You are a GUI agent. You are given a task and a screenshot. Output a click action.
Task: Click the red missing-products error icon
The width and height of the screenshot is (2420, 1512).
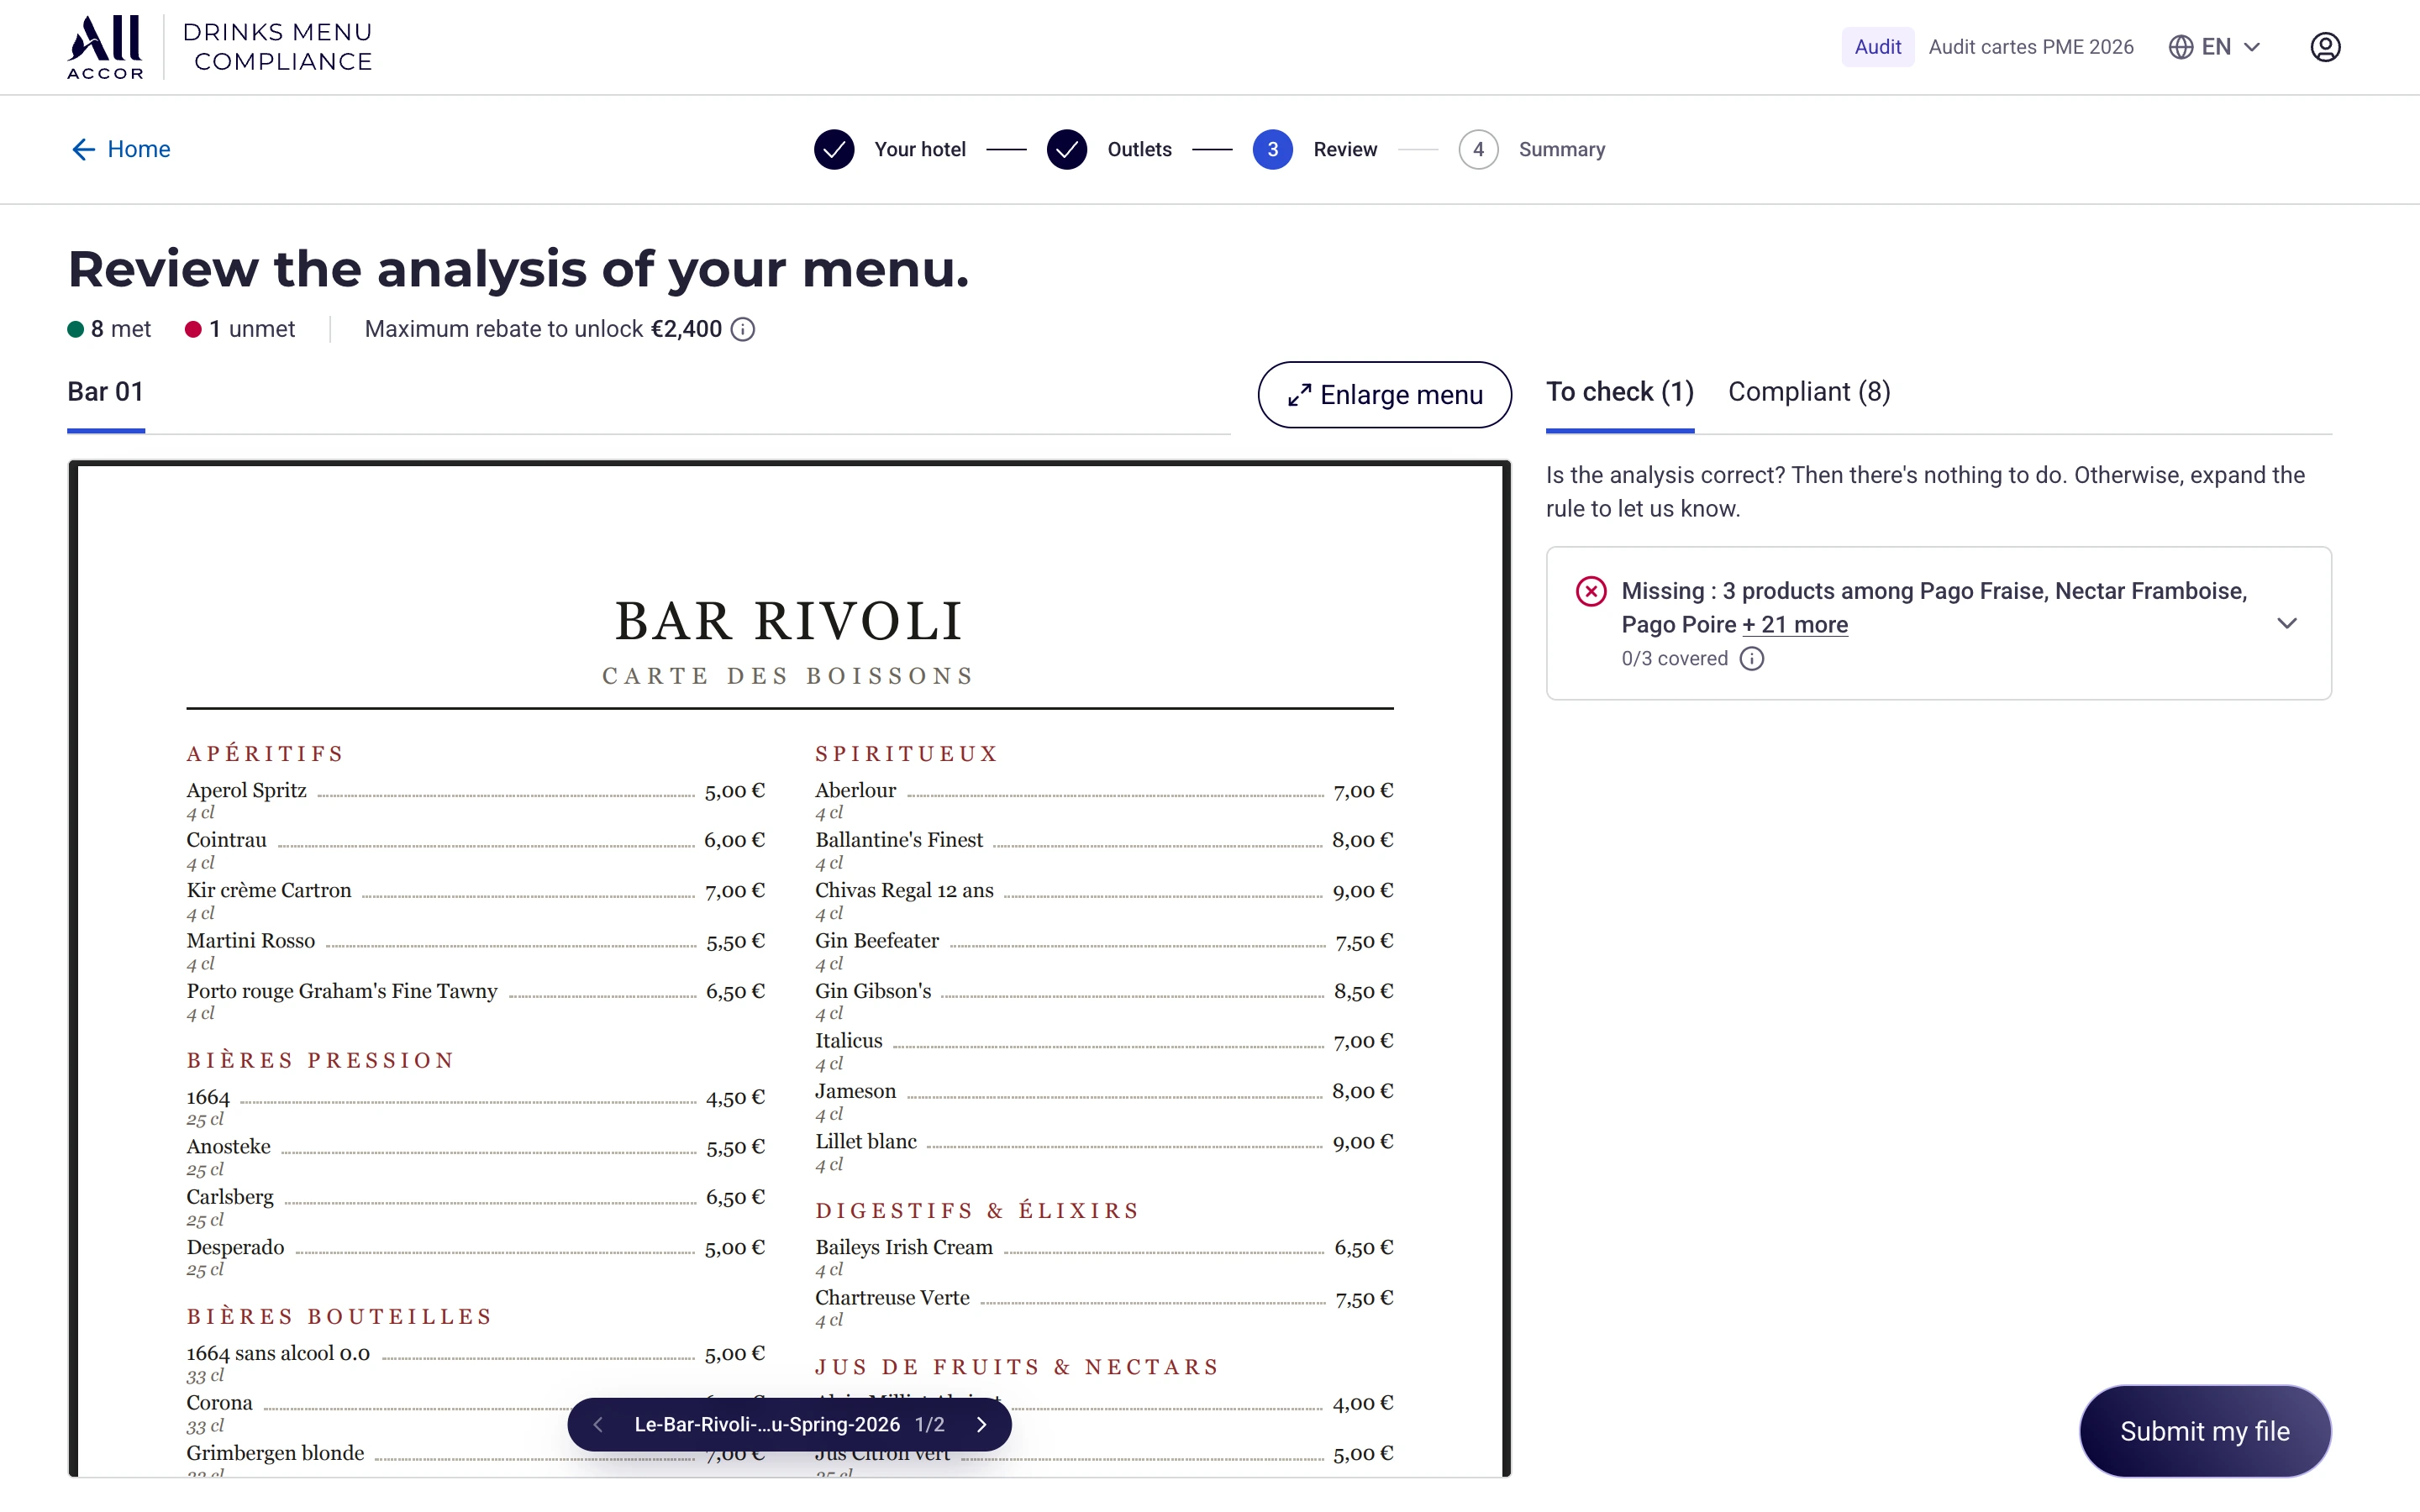1590,591
